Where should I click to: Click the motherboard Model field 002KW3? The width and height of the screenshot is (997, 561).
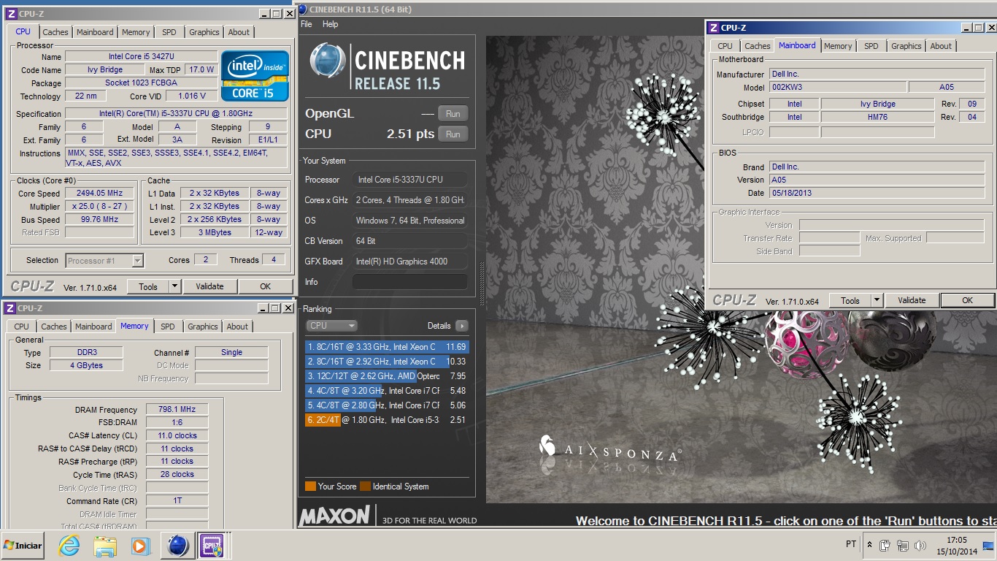[837, 87]
